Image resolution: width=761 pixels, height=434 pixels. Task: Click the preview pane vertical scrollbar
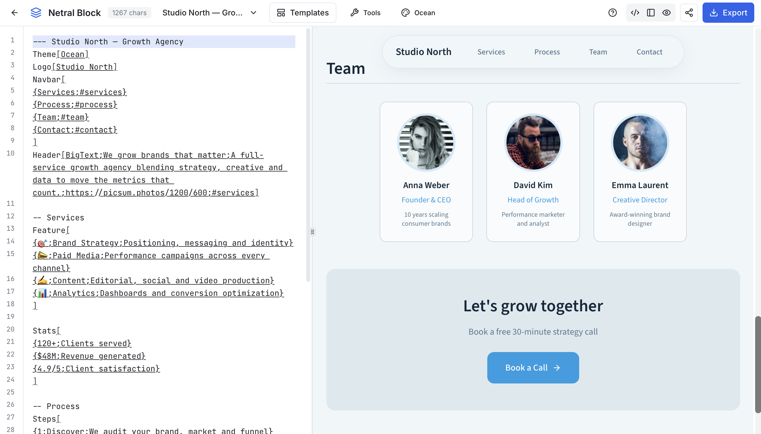pyautogui.click(x=757, y=364)
